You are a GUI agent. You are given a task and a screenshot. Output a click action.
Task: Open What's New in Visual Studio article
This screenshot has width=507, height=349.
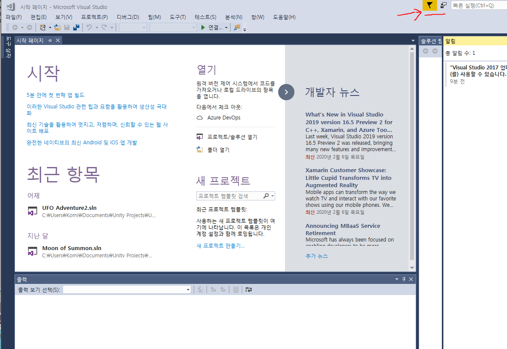349,122
